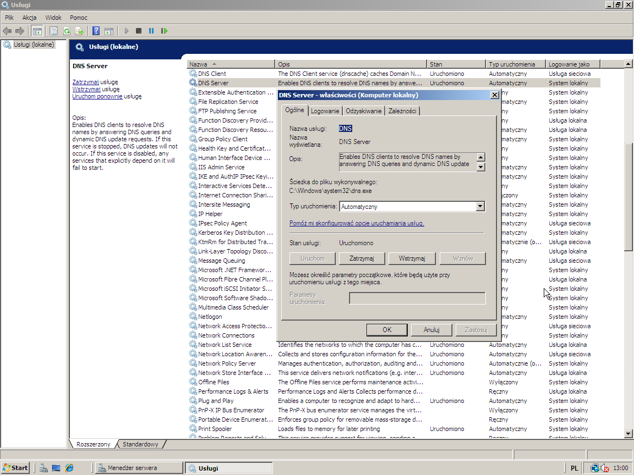Click the Zatrzymaj button in the dialog

coord(362,258)
